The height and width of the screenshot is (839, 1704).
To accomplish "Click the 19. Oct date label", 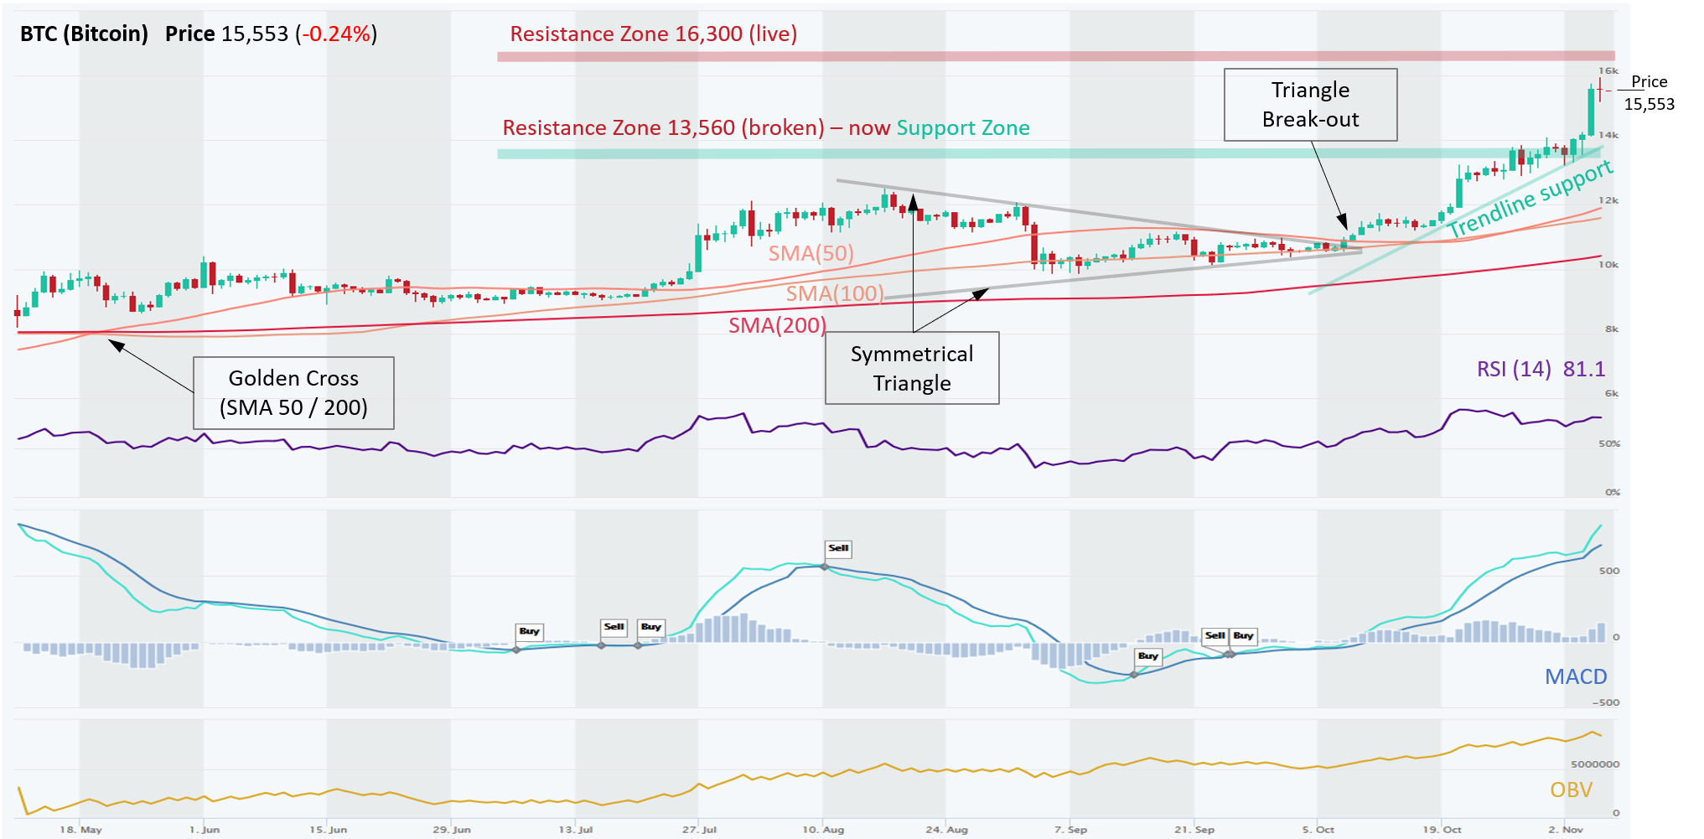I will point(1442,829).
